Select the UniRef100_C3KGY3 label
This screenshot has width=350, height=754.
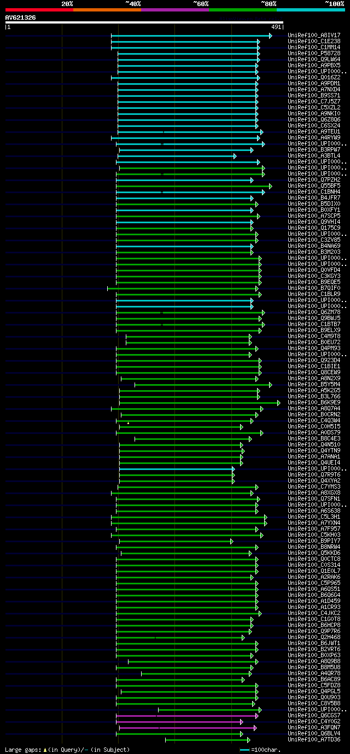coord(314,276)
